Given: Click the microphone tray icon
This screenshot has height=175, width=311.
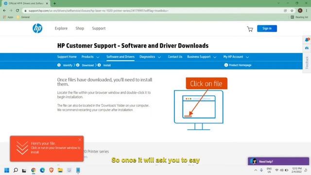Looking at the screenshot, I should (261, 170).
